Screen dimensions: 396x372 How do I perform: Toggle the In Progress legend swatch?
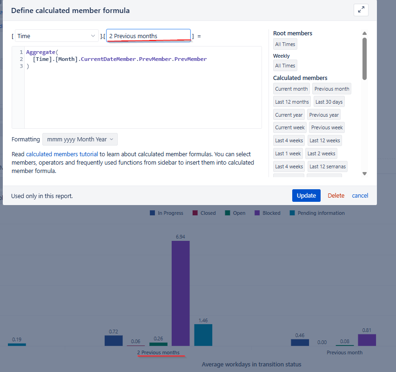[152, 213]
